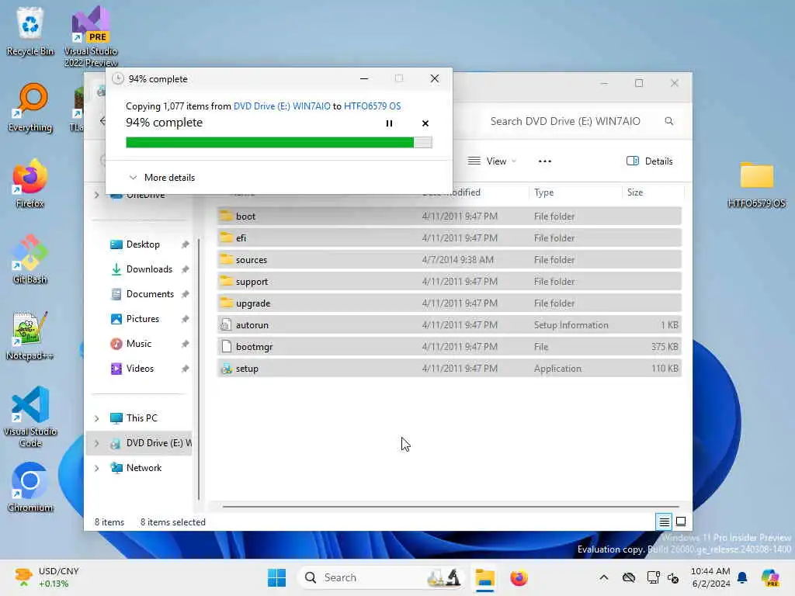Click the taskbar Search box
Viewport: 795px width, 596px height.
382,577
